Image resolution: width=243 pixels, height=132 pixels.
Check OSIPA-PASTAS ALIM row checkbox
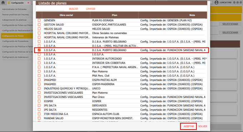tap(39, 80)
